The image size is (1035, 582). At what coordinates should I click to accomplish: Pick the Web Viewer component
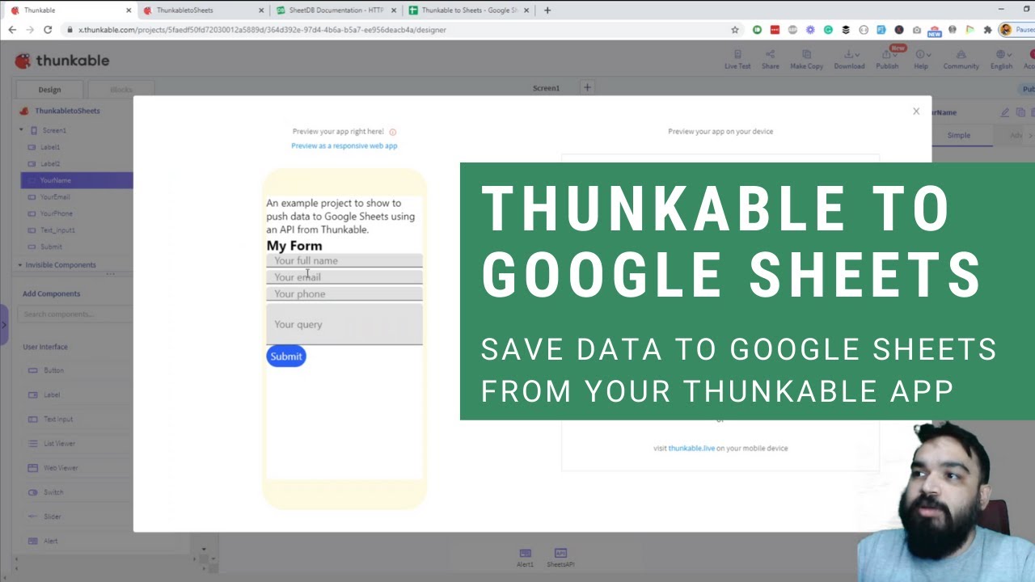coord(60,468)
